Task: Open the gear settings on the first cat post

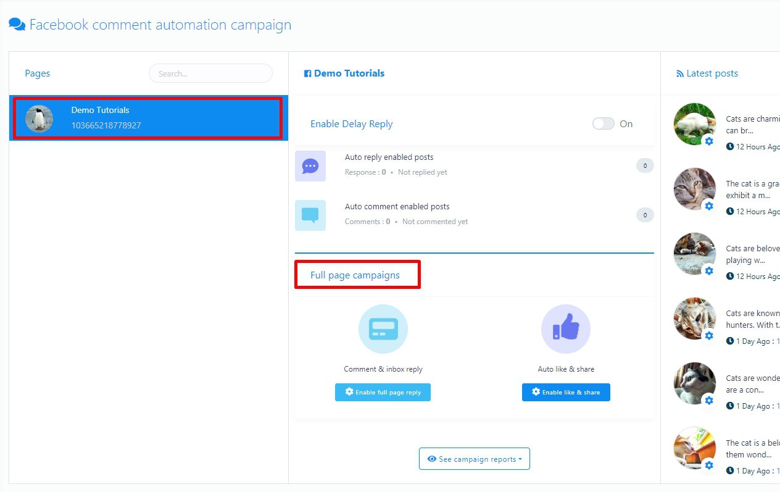Action: pos(709,141)
